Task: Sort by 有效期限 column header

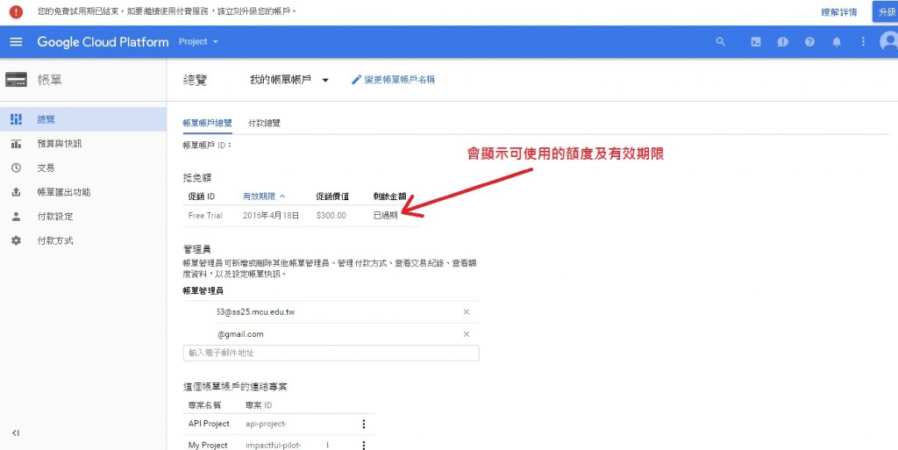Action: 264,196
